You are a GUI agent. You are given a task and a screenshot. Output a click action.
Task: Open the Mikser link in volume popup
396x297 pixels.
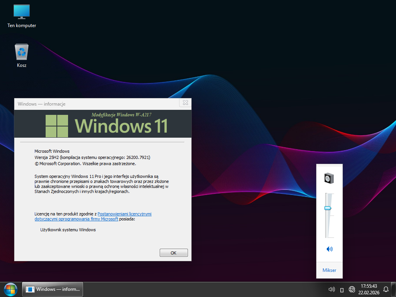point(329,270)
